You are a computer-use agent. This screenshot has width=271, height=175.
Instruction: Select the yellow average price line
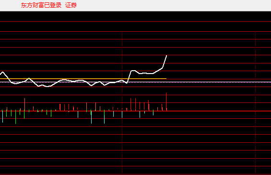(83, 79)
